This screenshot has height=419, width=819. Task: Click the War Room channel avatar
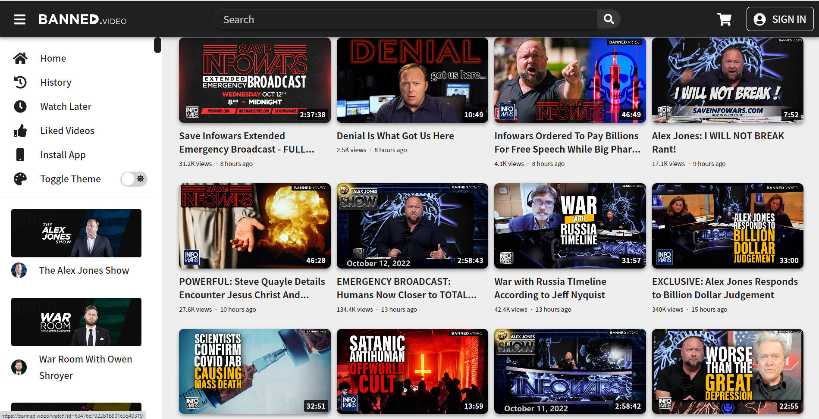pyautogui.click(x=19, y=367)
